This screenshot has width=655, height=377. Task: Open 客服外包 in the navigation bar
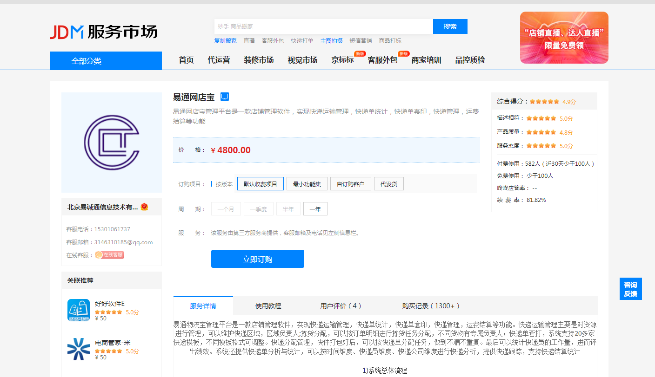click(x=382, y=60)
